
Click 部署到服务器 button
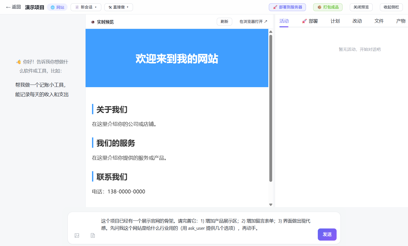coord(287,7)
